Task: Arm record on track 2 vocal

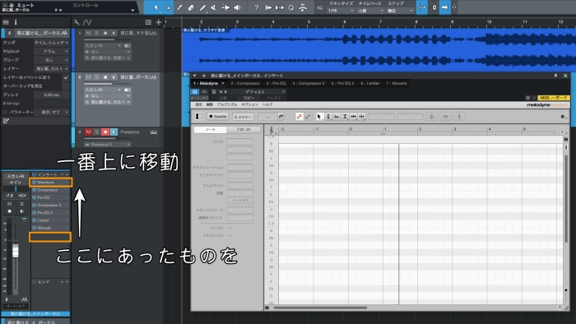Action: coord(105,77)
